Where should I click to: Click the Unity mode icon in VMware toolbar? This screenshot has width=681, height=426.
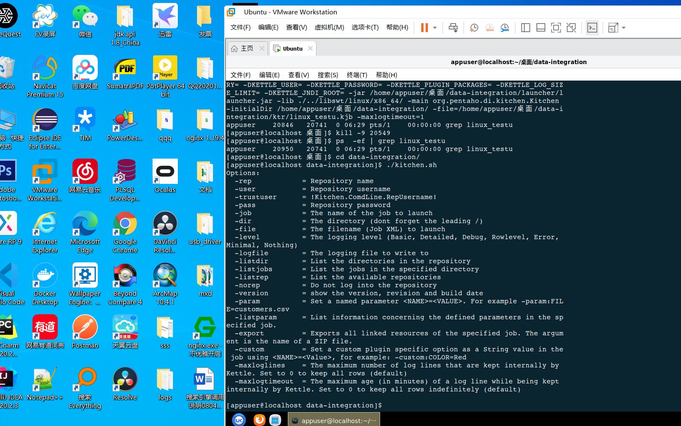pos(571,28)
